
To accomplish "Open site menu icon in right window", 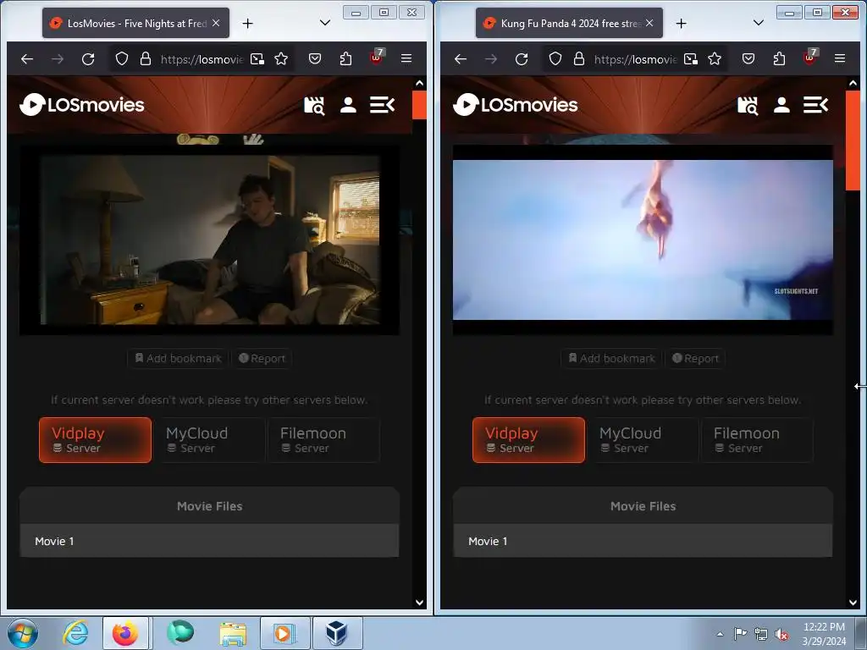I will 815,104.
